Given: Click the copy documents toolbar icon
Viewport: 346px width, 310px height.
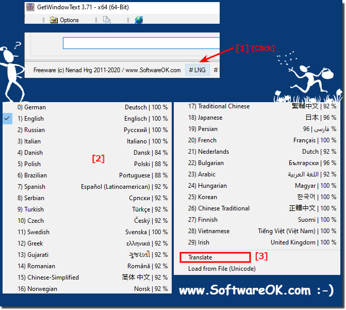Looking at the screenshot, I should (107, 20).
